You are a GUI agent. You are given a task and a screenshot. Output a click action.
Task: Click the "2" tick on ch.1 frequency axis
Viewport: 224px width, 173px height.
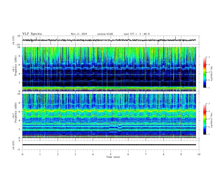[x=20, y=83]
